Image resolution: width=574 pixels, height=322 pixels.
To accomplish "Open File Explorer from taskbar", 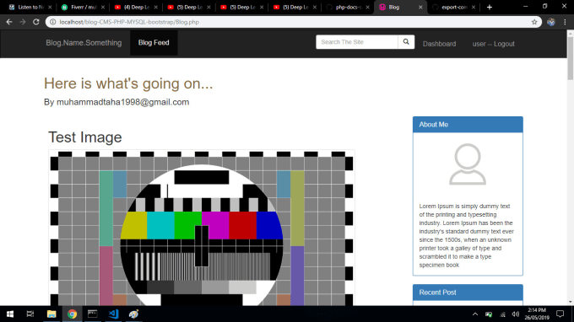I will [x=51, y=314].
